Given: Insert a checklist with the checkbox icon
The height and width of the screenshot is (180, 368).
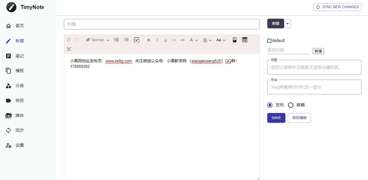Looking at the screenshot, I should point(137,40).
